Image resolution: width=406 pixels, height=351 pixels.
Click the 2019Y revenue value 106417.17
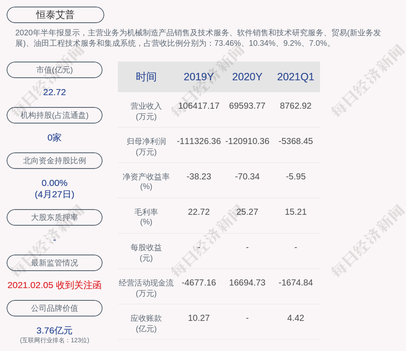(x=199, y=106)
